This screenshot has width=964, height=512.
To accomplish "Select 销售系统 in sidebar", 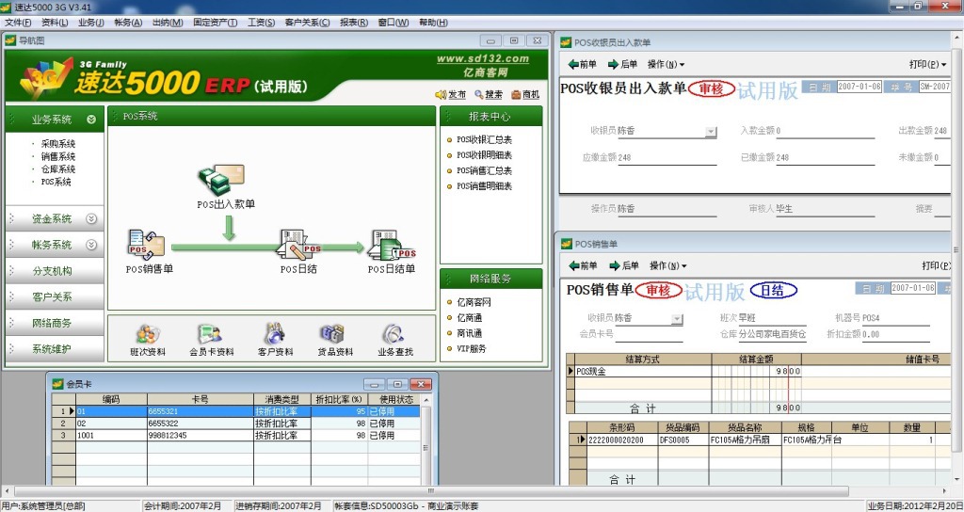I will point(57,156).
